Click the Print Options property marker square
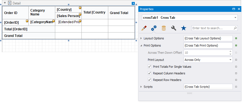Image resolution: width=243 pixels, height=103 pixels. 236,45
